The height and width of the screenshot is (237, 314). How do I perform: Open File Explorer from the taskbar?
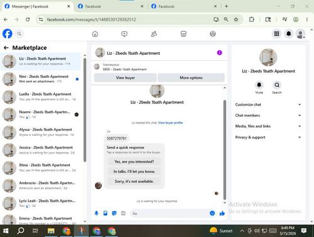[x=51, y=231]
